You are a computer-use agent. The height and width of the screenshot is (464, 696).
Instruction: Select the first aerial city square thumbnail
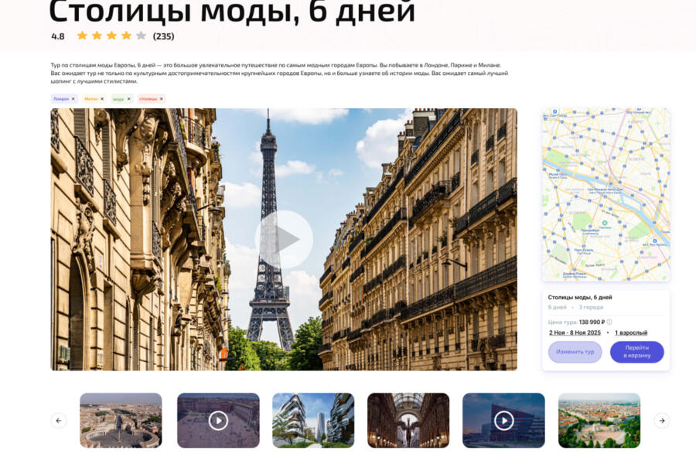pos(121,420)
